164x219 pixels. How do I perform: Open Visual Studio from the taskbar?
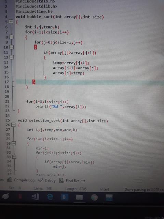coord(35,197)
